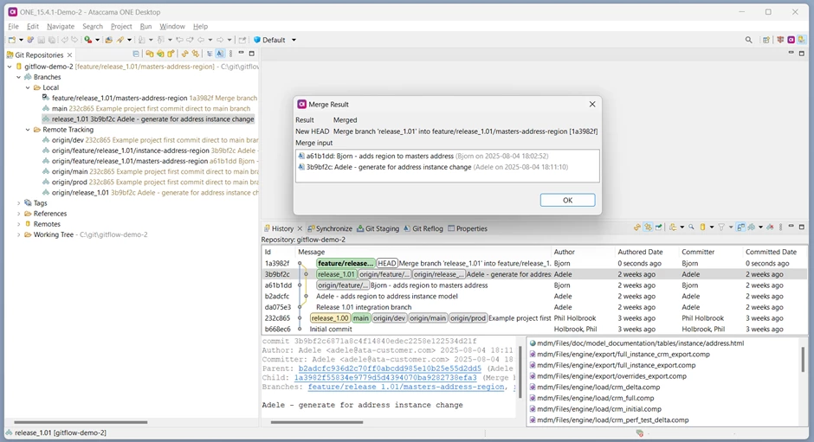Collapse all in Git Repositories toolbar
The height and width of the screenshot is (442, 814).
pyautogui.click(x=136, y=54)
